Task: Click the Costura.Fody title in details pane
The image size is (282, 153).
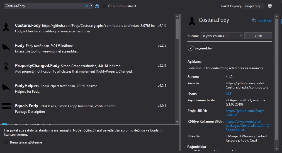Action: [x=214, y=20]
